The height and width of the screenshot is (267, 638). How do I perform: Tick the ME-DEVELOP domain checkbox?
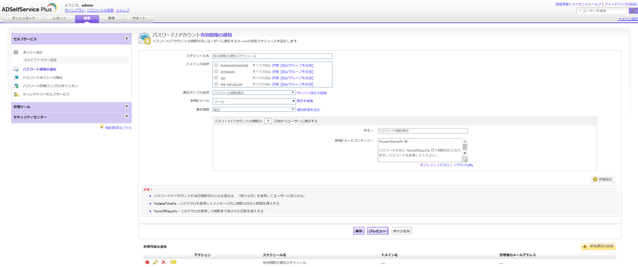(x=217, y=84)
